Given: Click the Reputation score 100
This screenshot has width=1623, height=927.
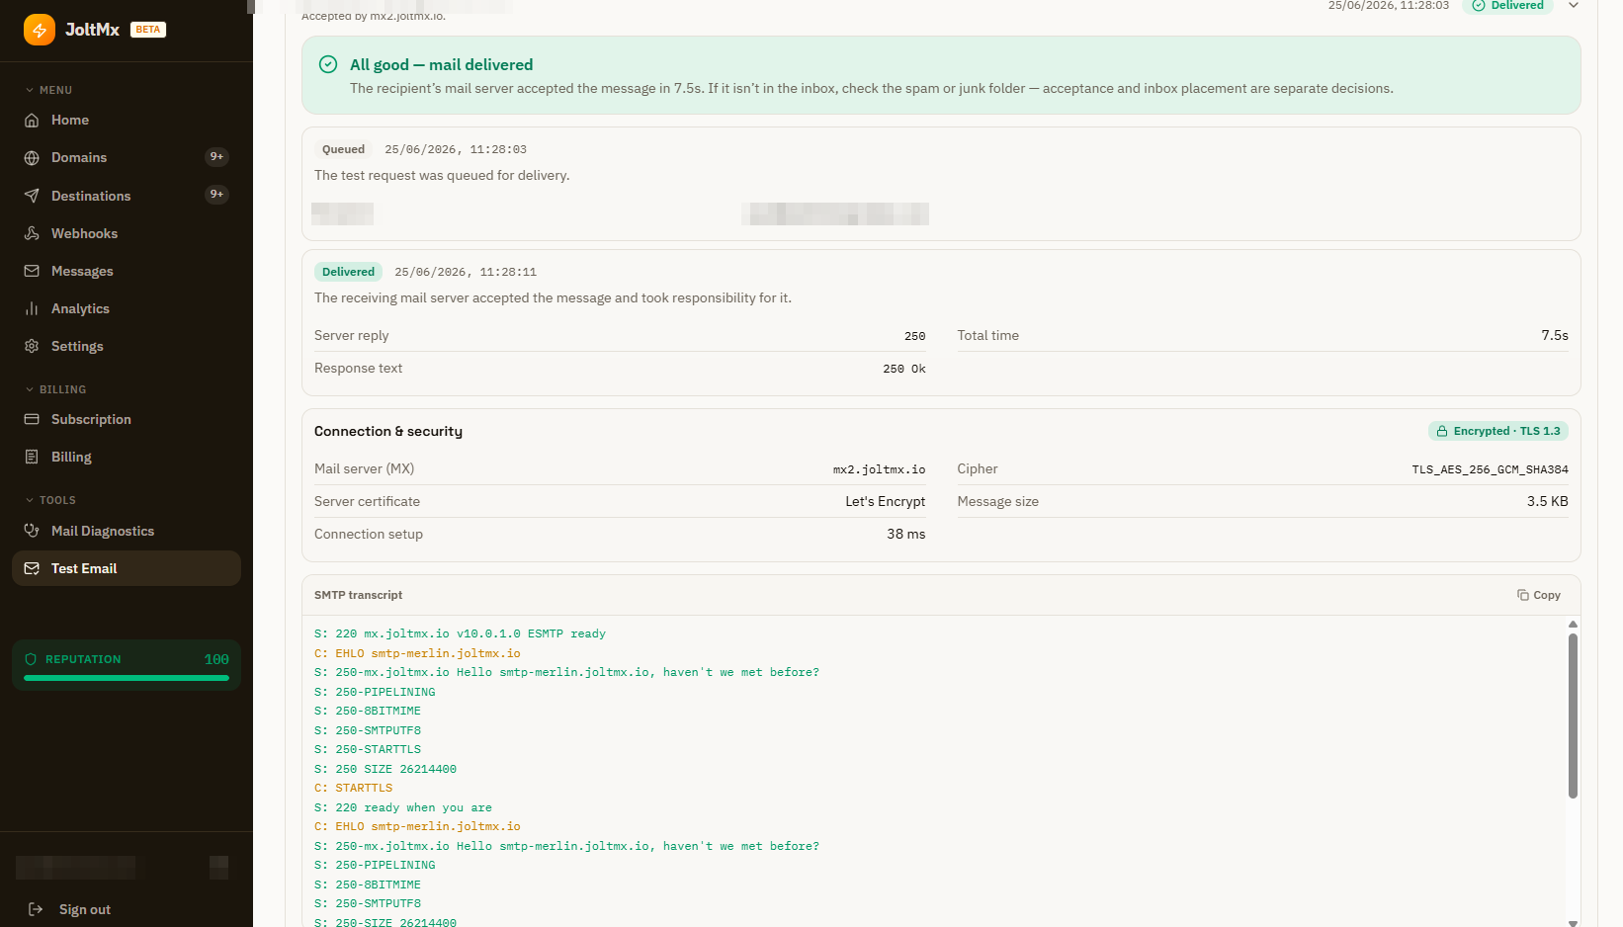Looking at the screenshot, I should pyautogui.click(x=216, y=659).
